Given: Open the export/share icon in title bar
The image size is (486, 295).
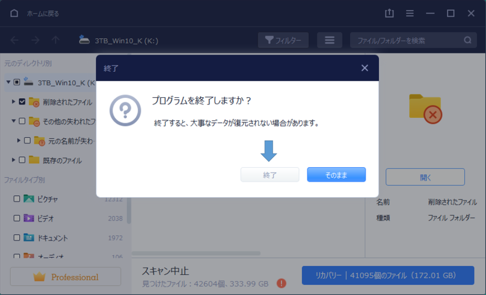Looking at the screenshot, I should coord(389,13).
